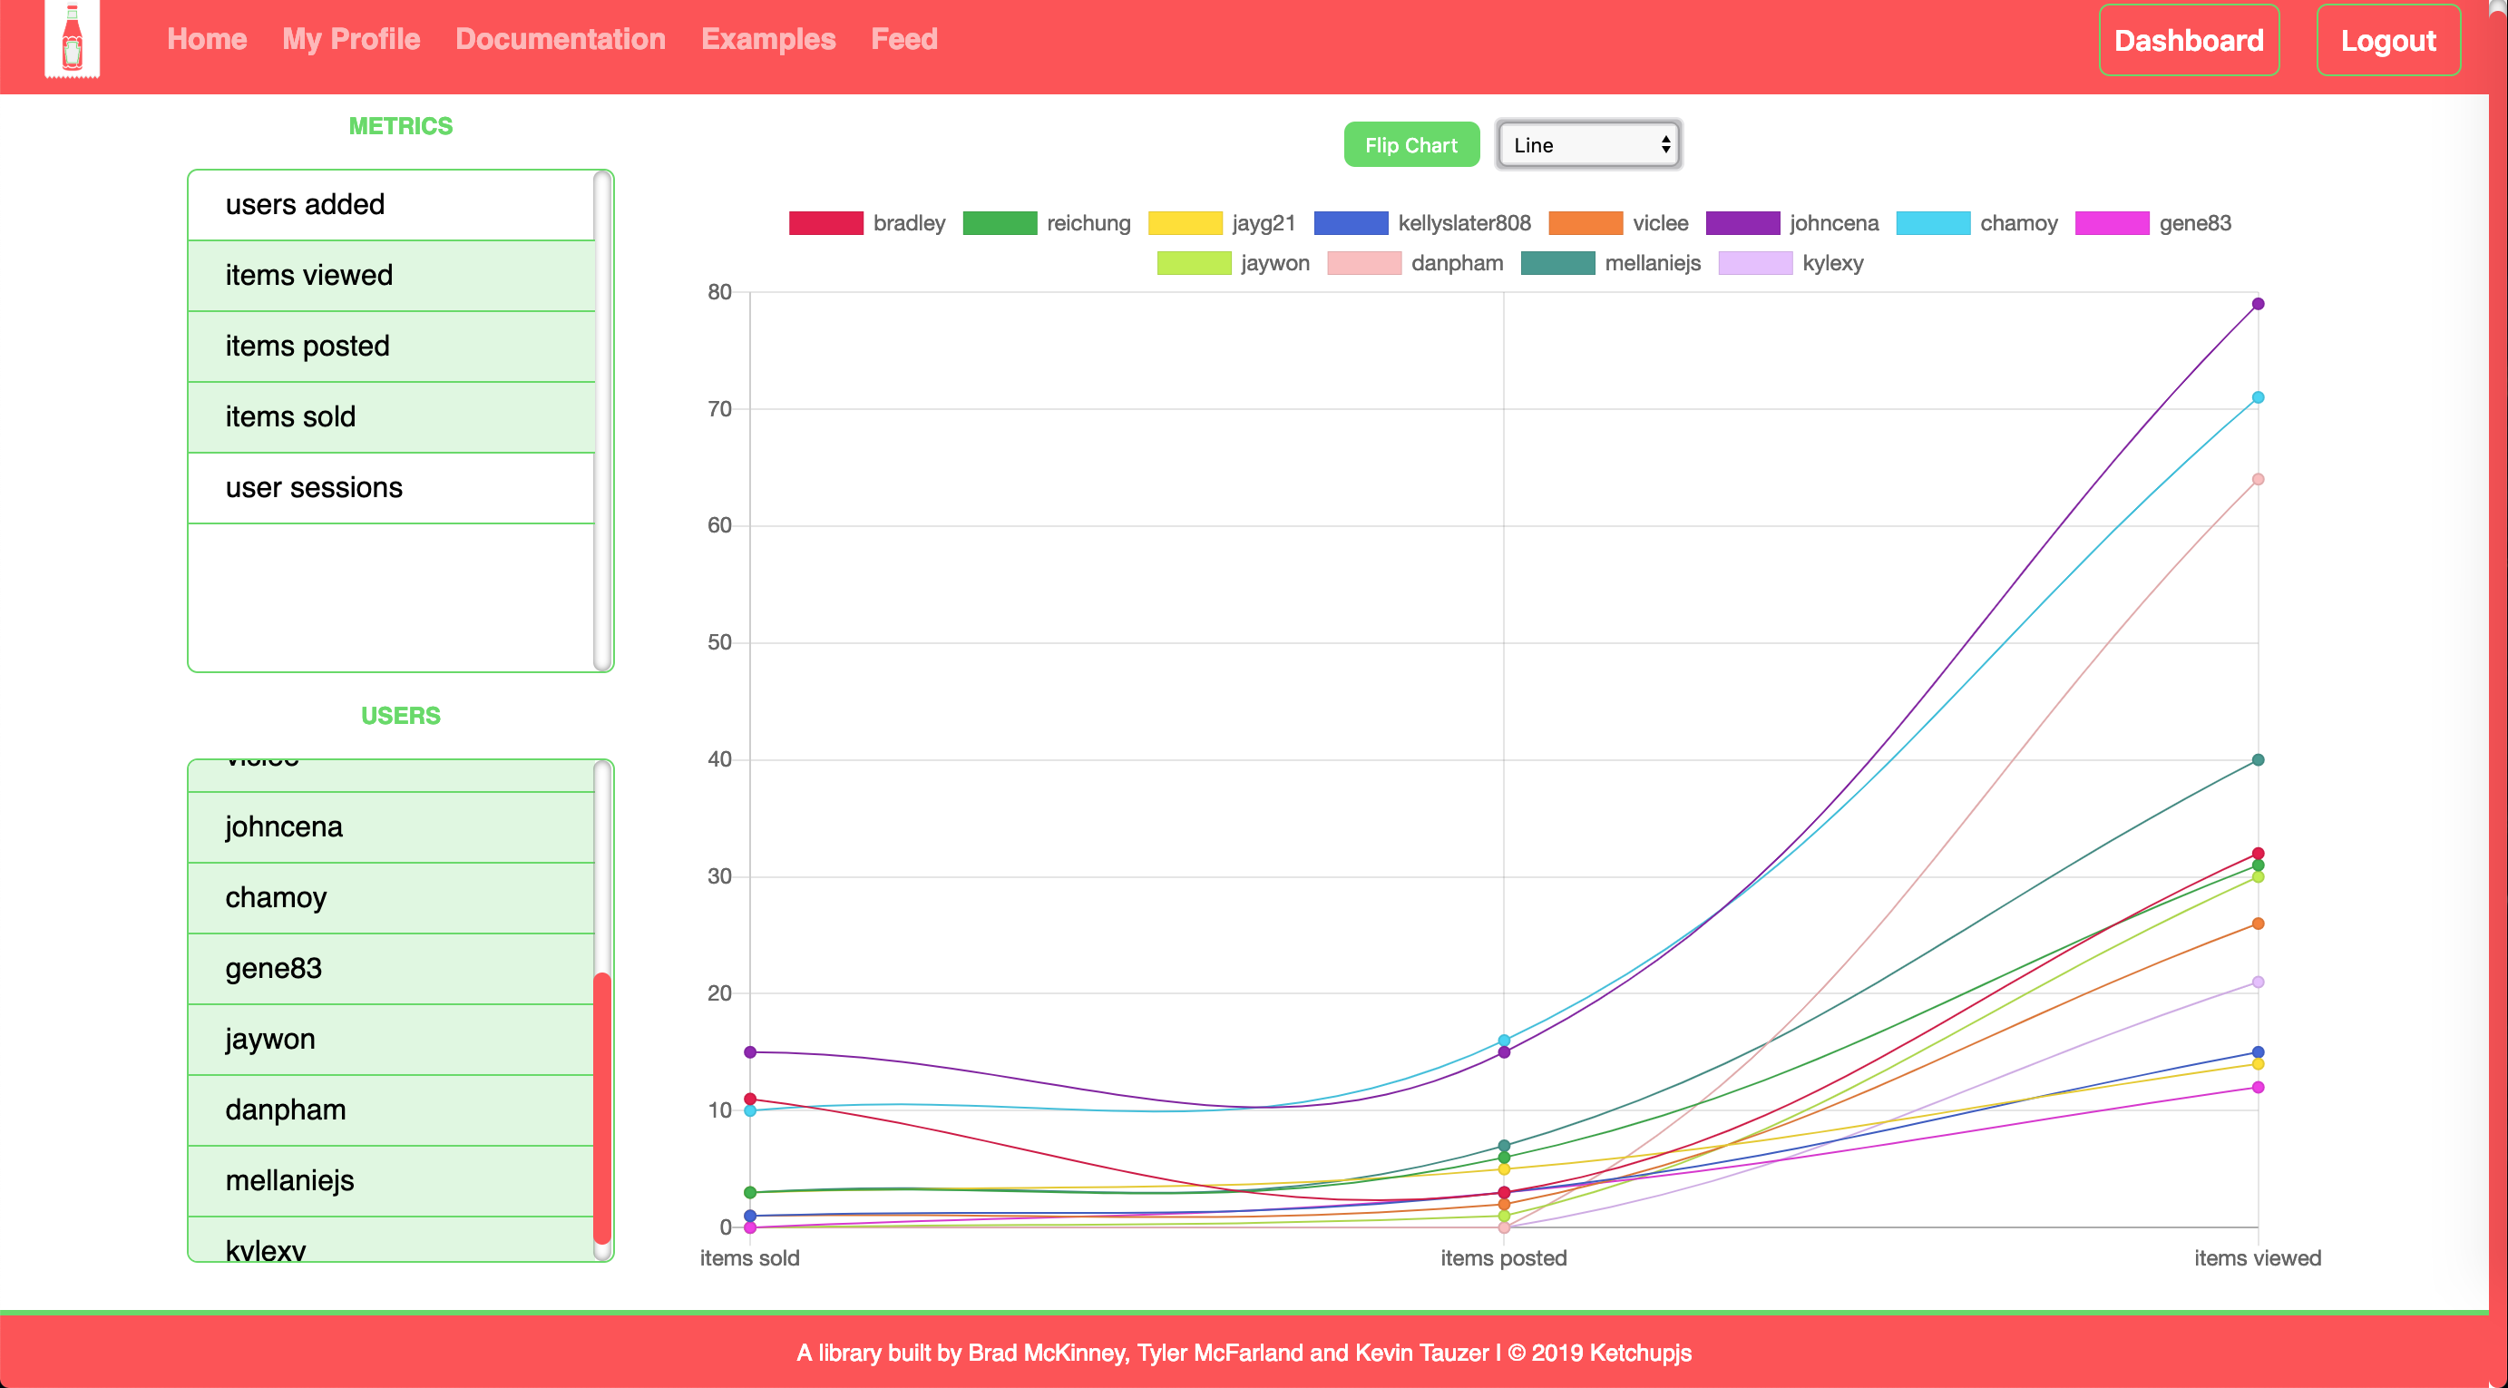This screenshot has height=1388, width=2508.
Task: Toggle the bradley legend color box
Action: [825, 223]
